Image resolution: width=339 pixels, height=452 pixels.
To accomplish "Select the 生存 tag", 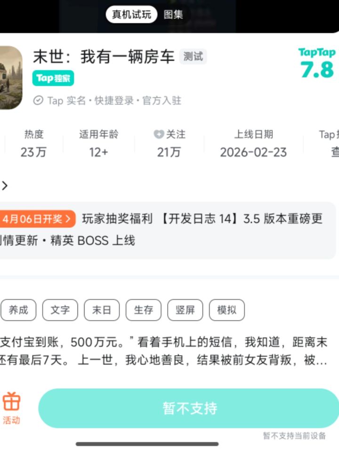I will click(x=143, y=310).
